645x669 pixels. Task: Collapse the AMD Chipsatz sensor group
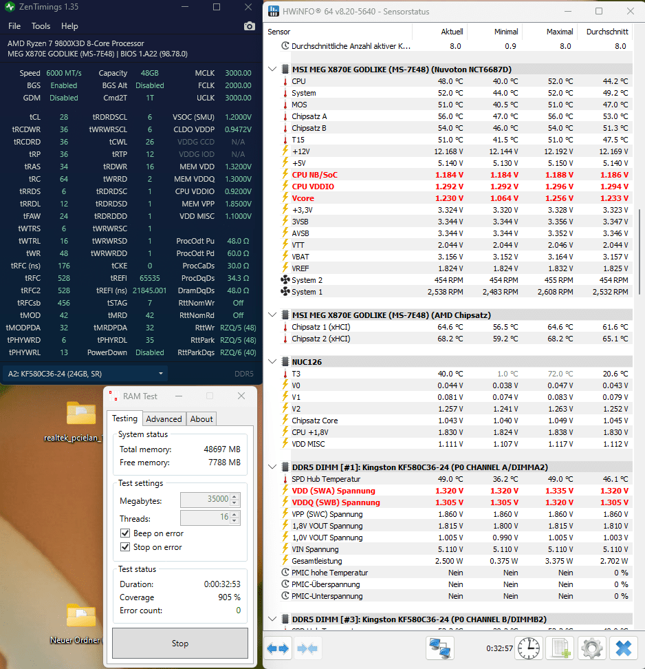pyautogui.click(x=272, y=315)
